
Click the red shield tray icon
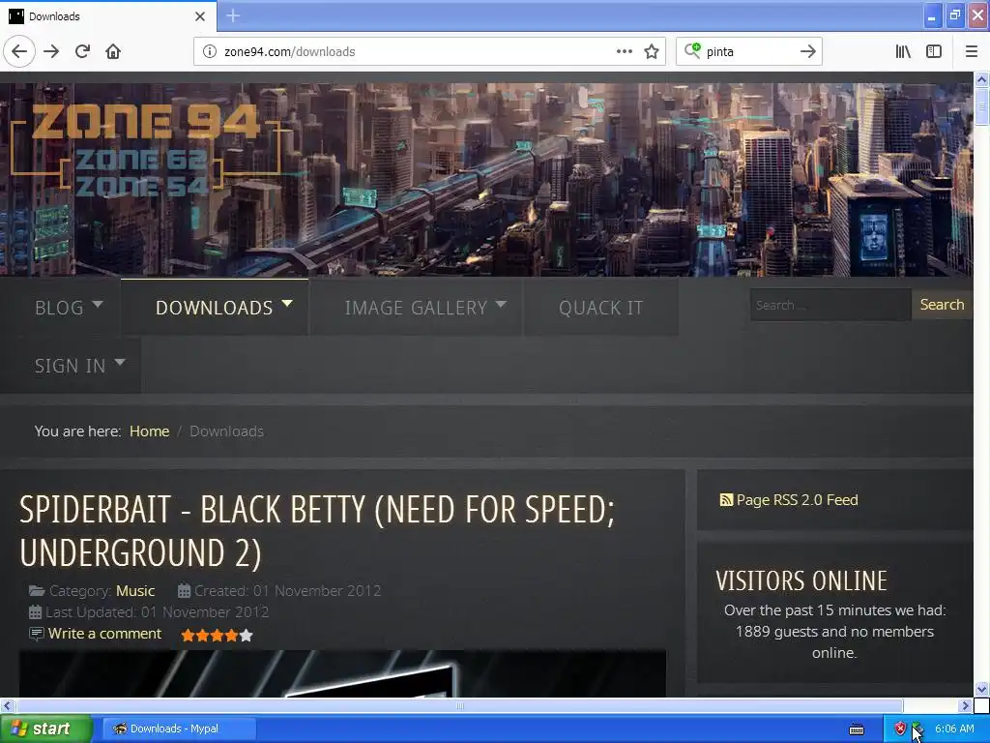click(x=900, y=728)
